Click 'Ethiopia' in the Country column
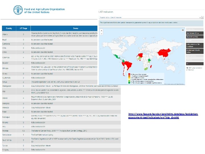Image resolution: width=205 pixels, height=154 pixels. pos(5,68)
